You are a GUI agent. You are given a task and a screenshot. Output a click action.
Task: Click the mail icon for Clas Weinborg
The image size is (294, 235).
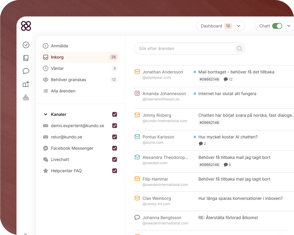point(137,198)
